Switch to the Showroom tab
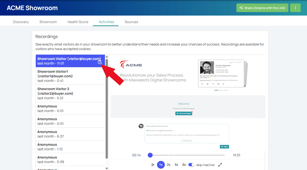The image size is (307, 170). point(48,22)
